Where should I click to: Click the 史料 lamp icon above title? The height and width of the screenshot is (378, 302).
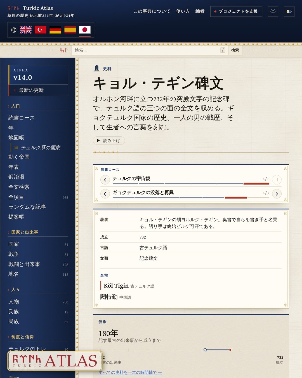(x=97, y=68)
